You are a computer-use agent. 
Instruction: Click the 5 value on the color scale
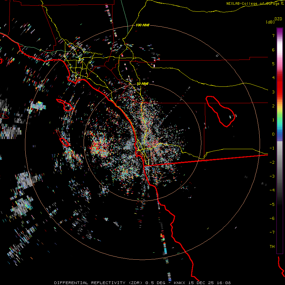coord(273,64)
